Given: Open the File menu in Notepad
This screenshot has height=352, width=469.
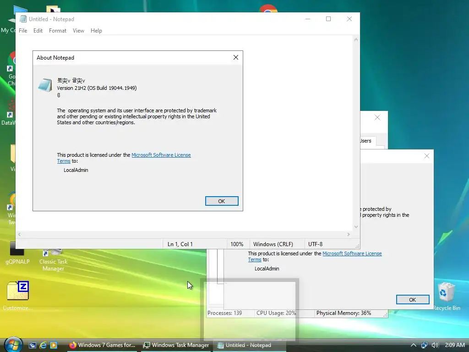Looking at the screenshot, I should pos(23,31).
